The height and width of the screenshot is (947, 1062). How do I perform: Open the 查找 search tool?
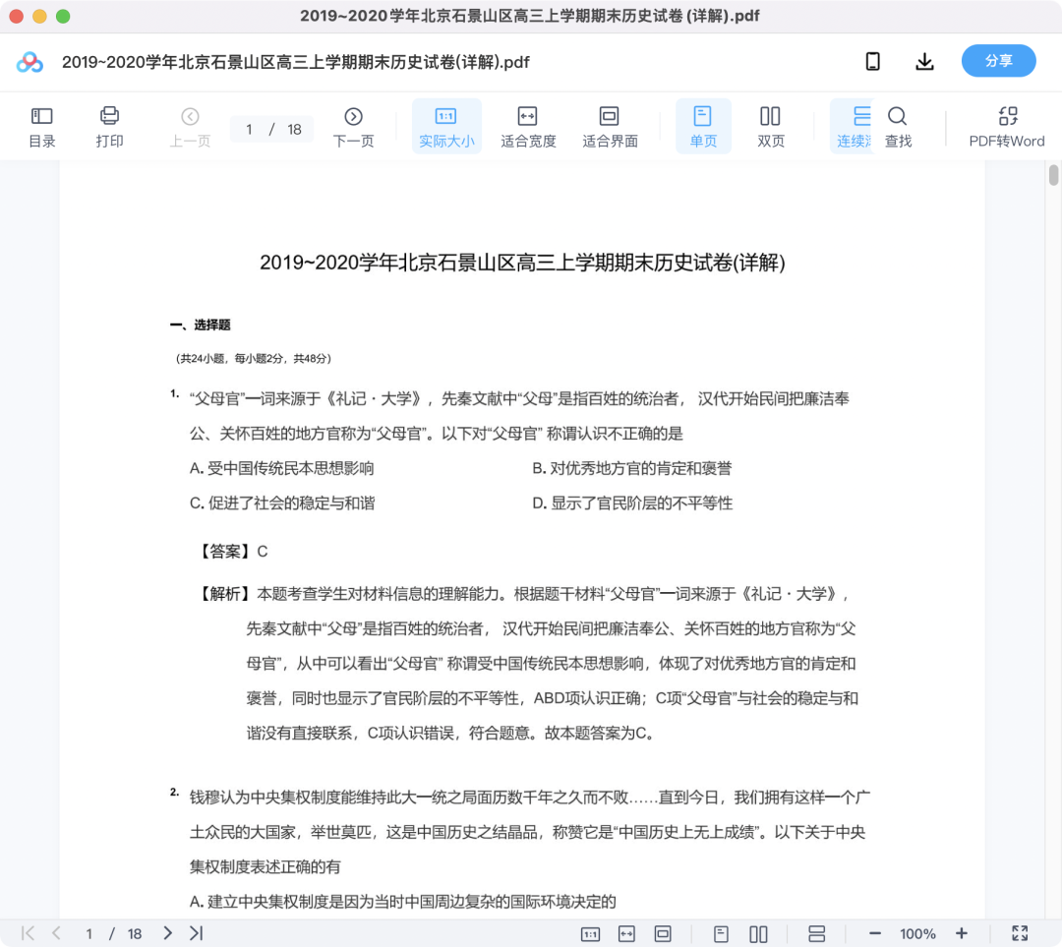pyautogui.click(x=898, y=127)
